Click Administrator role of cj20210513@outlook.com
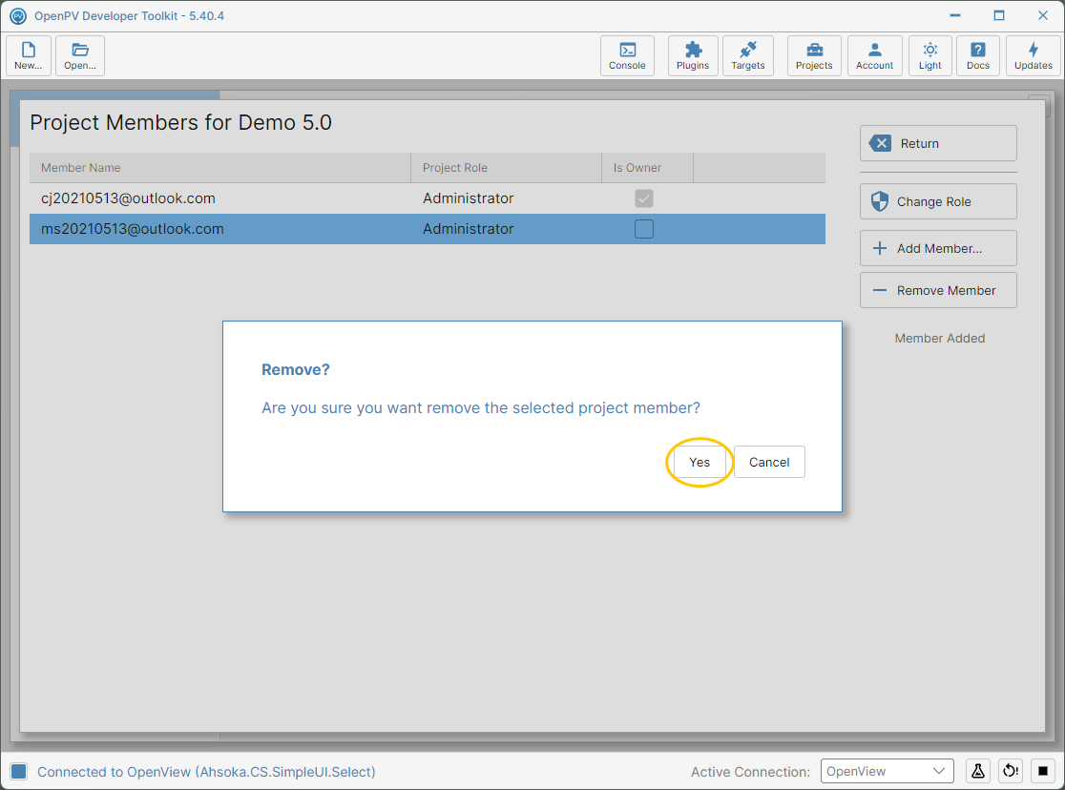This screenshot has height=790, width=1065. click(x=468, y=198)
